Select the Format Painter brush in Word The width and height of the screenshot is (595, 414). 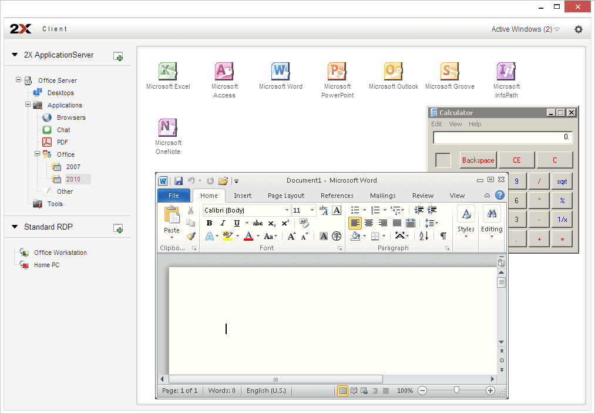(191, 236)
